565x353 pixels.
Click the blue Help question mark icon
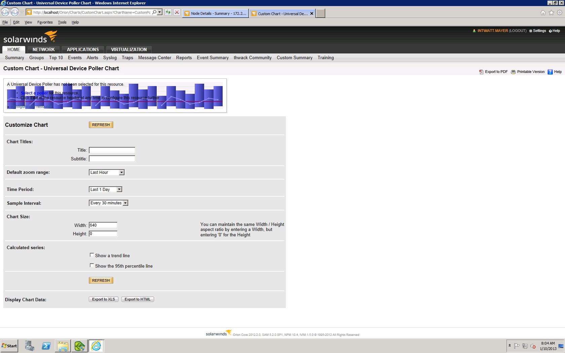[x=550, y=72]
